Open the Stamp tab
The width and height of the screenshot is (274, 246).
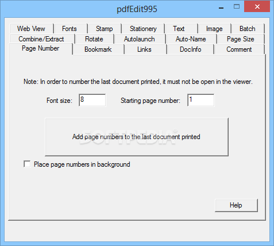click(x=105, y=29)
